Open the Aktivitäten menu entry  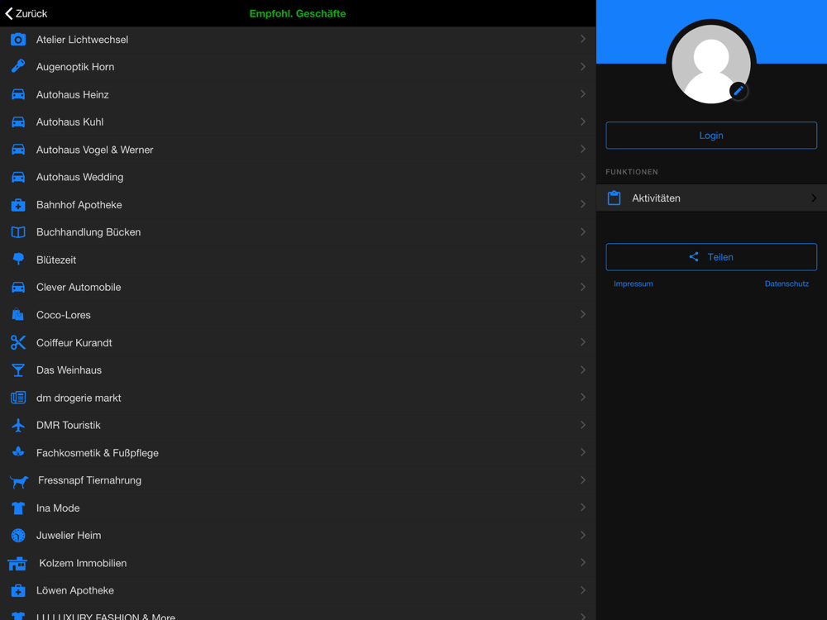711,198
